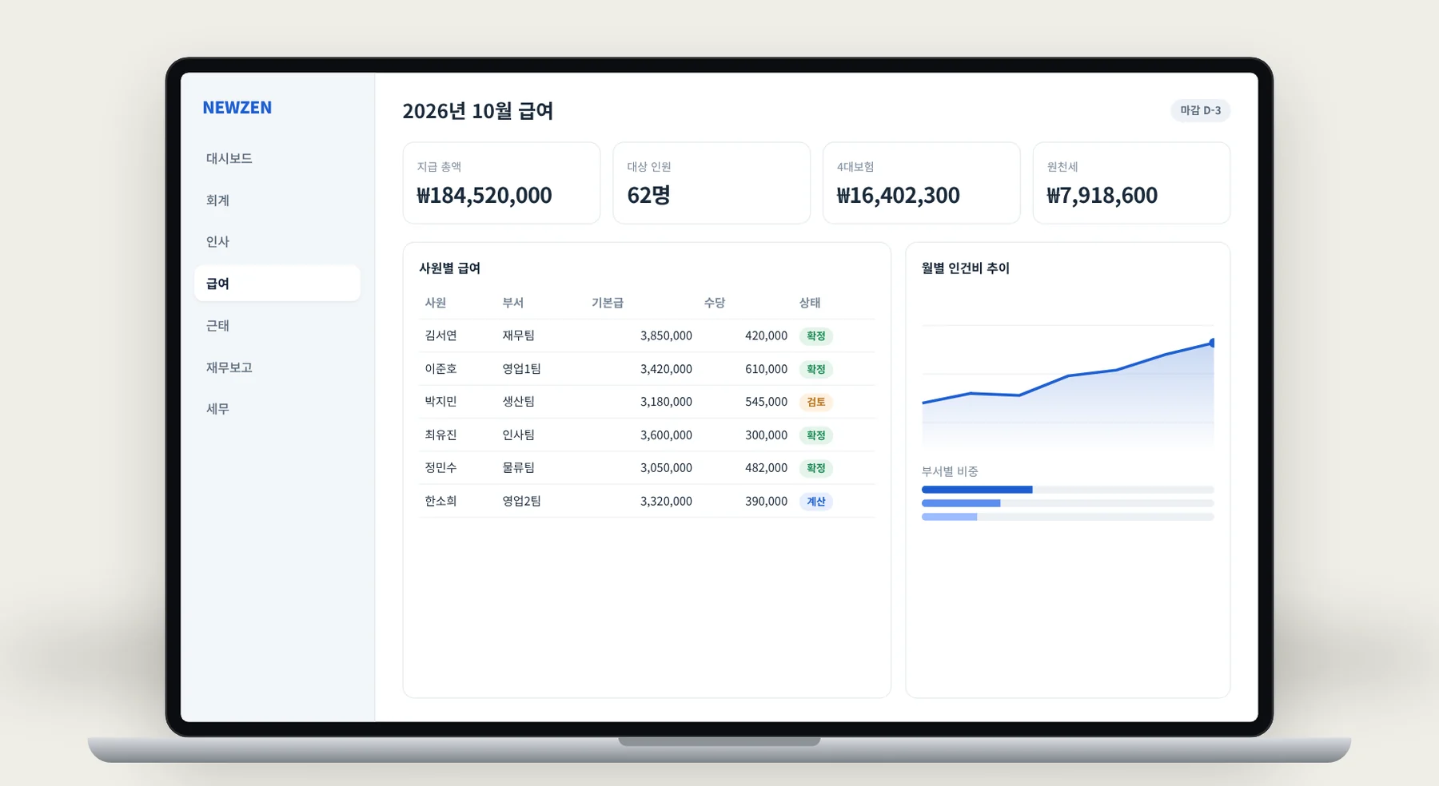This screenshot has height=786, width=1439.
Task: Click the 계산 status badge for 한소희
Action: (x=816, y=502)
